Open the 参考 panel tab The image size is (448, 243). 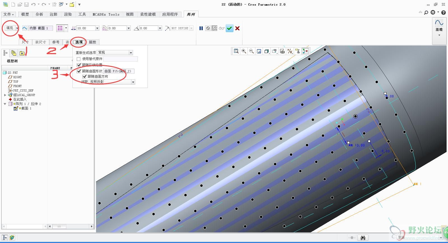[x=56, y=42]
